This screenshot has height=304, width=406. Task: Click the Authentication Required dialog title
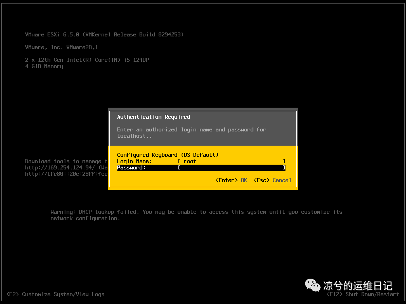pos(153,117)
